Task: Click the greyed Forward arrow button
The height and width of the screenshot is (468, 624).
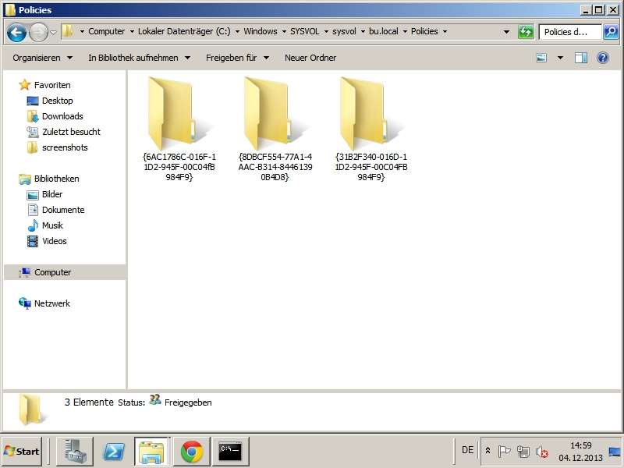Action: pos(38,32)
